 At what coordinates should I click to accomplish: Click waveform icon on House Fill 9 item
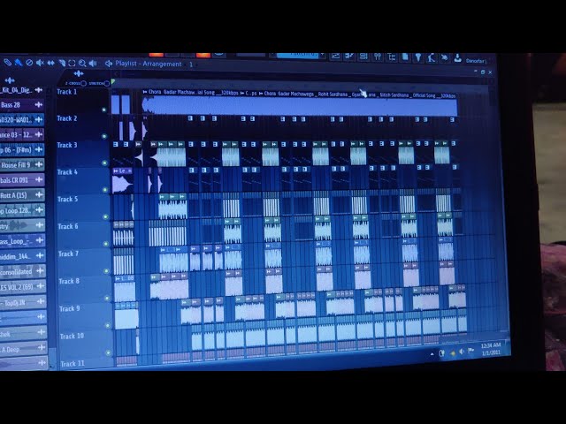point(39,165)
